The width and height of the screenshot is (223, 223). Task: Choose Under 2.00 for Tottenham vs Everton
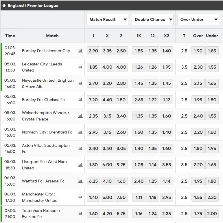(x=212, y=214)
